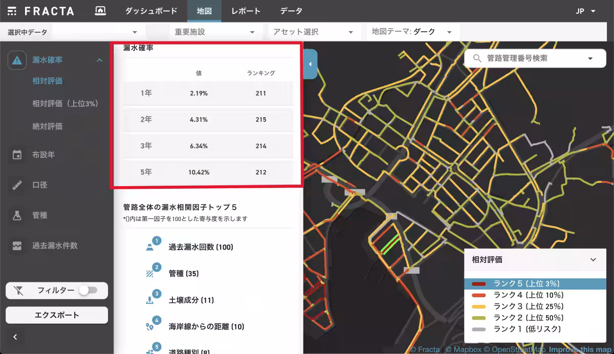Open the 地図 tab
614x354 pixels.
pyautogui.click(x=204, y=11)
